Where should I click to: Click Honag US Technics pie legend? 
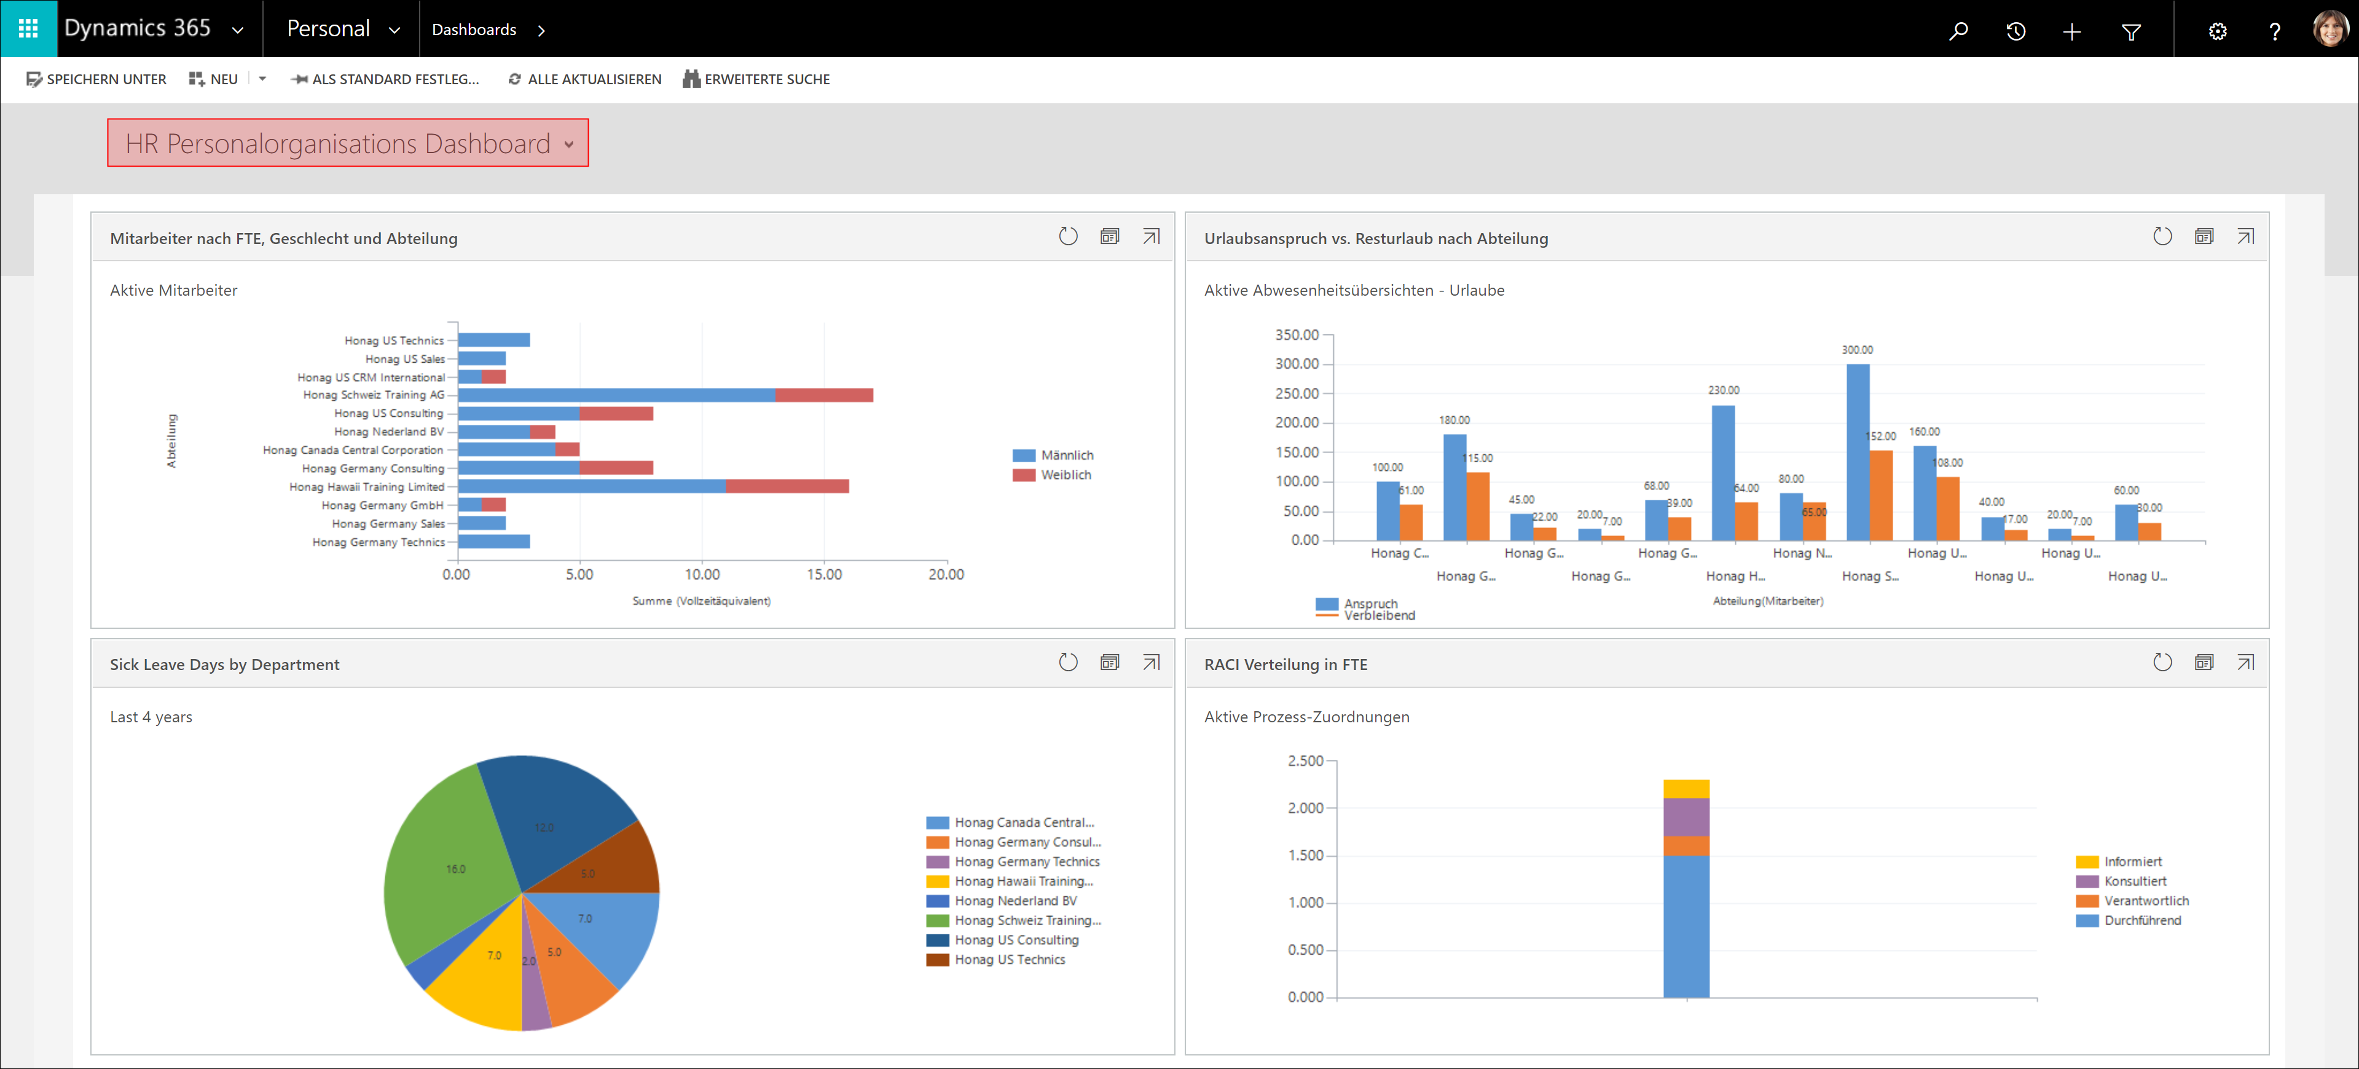point(996,959)
